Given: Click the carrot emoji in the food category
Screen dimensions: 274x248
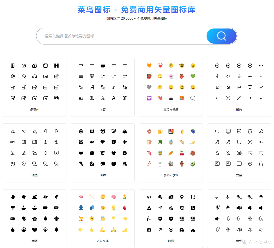Looking at the screenshot, I should tap(171, 153).
